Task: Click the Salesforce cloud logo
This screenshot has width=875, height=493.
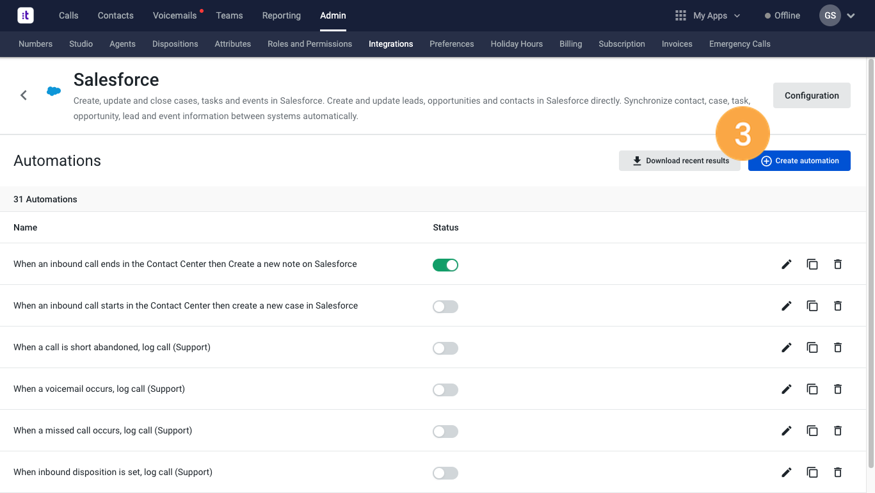Action: tap(54, 92)
